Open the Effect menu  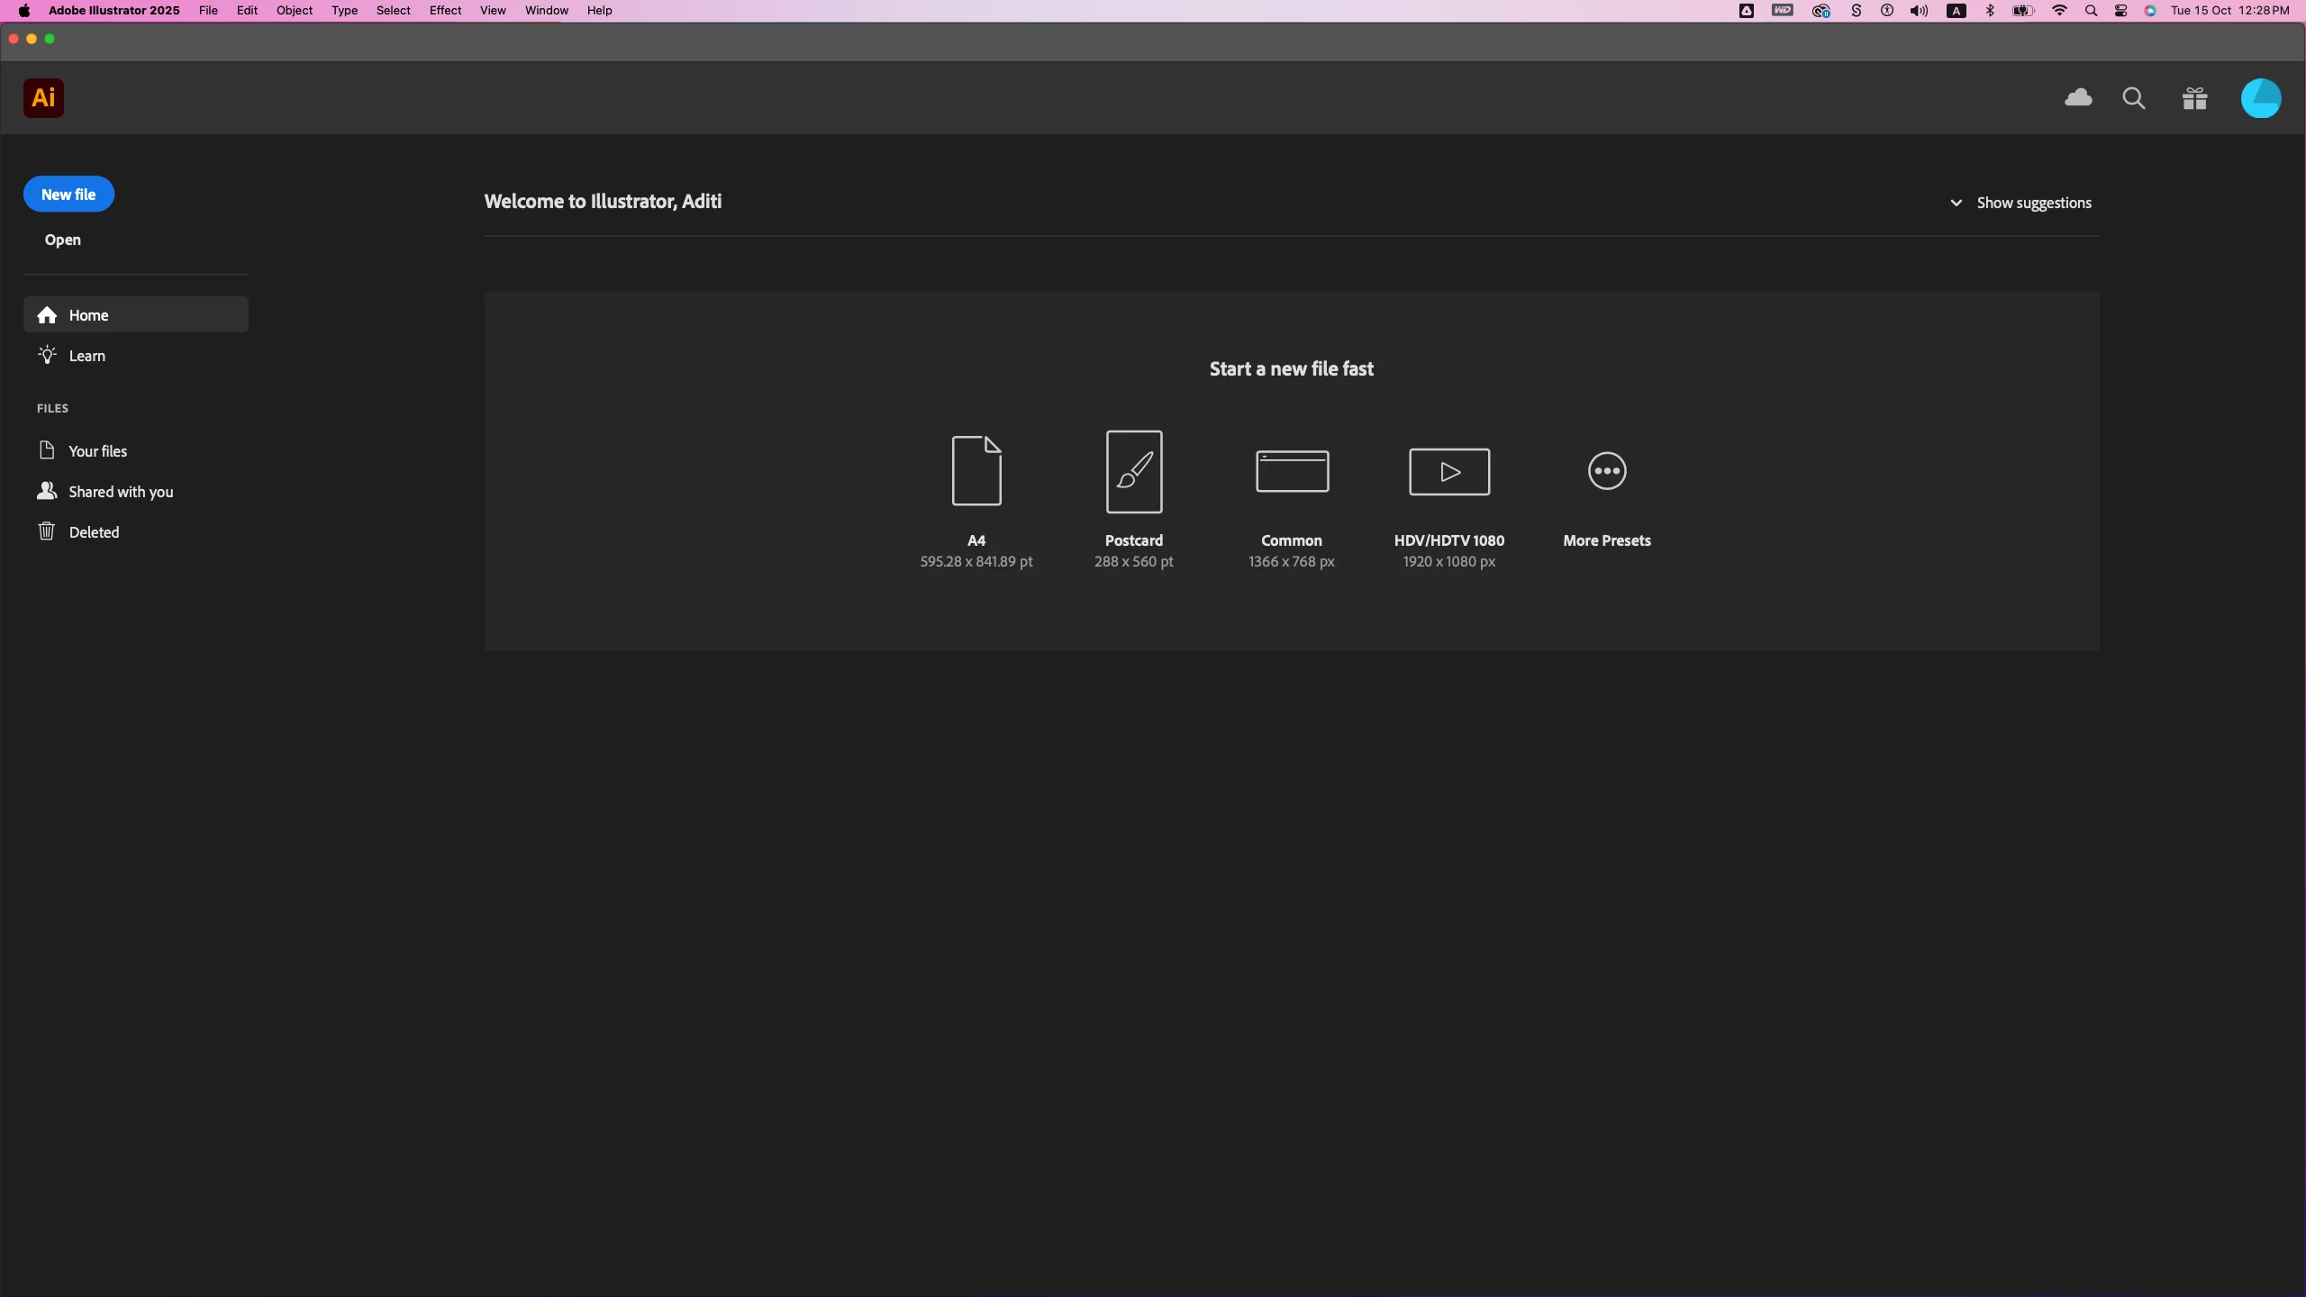pos(445,11)
